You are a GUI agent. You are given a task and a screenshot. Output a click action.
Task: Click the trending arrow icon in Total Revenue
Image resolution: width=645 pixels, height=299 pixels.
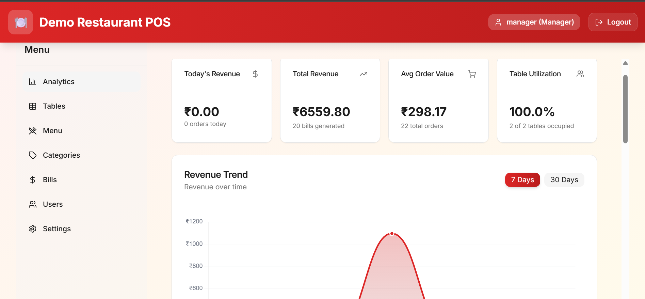[x=363, y=74]
